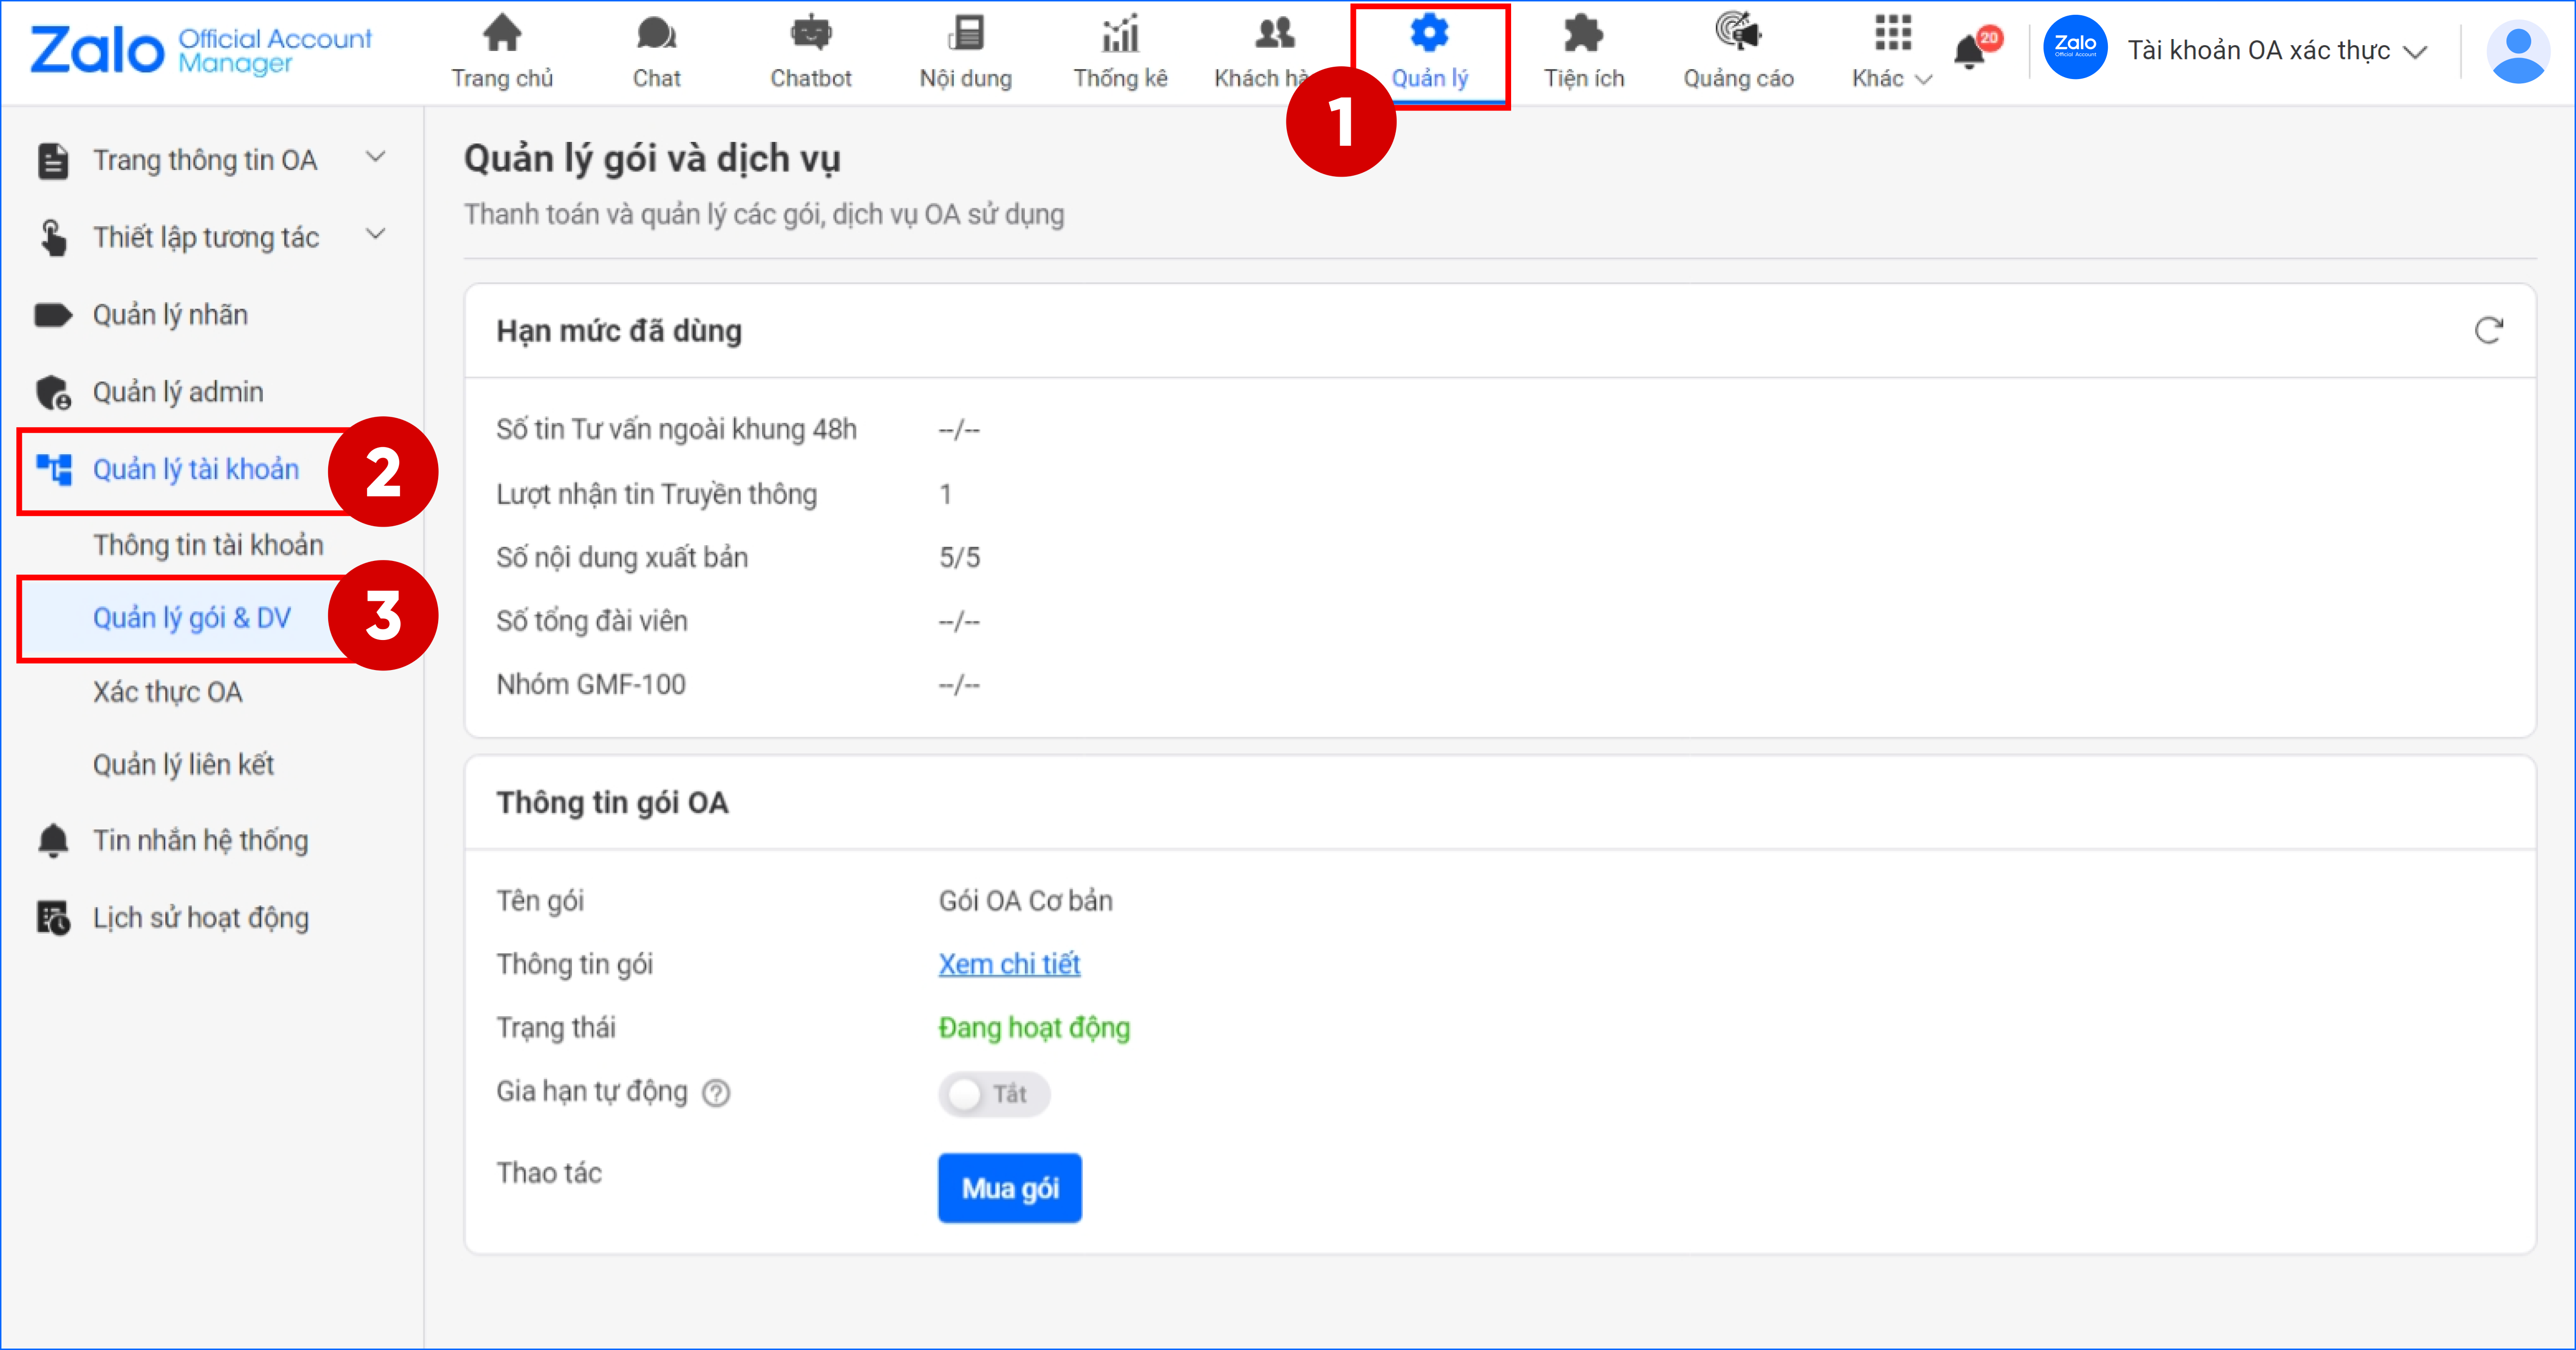This screenshot has width=2576, height=1350.
Task: Click the Tiện ích tab label
Action: pos(1584,79)
